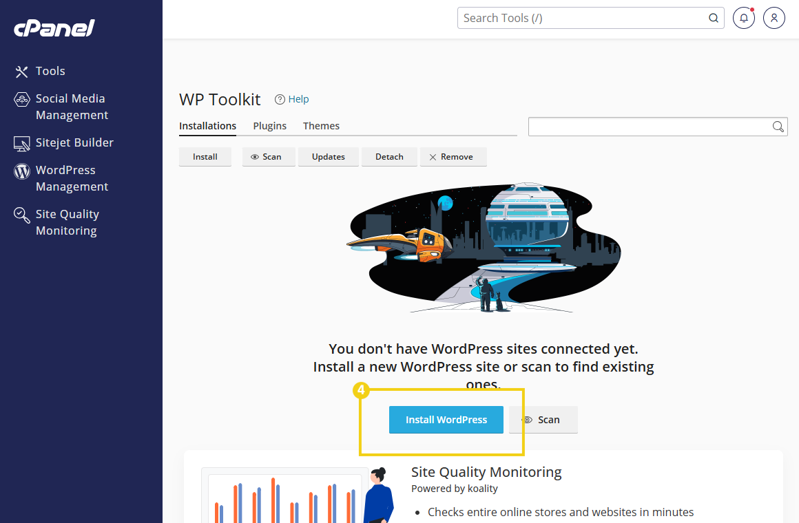
Task: Open Sitejet Builder from the sidebar
Action: coord(74,142)
